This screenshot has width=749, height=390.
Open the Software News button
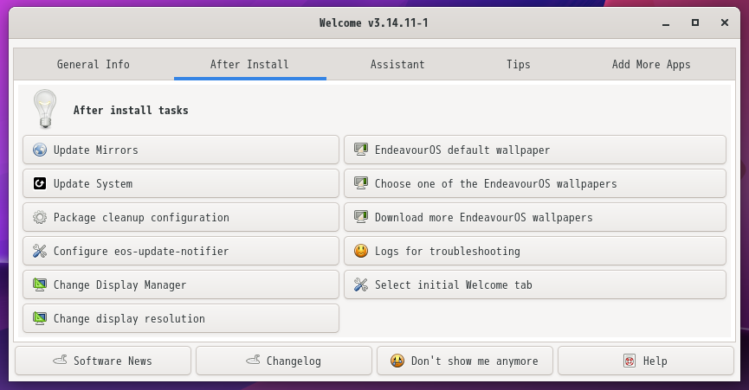click(x=103, y=361)
